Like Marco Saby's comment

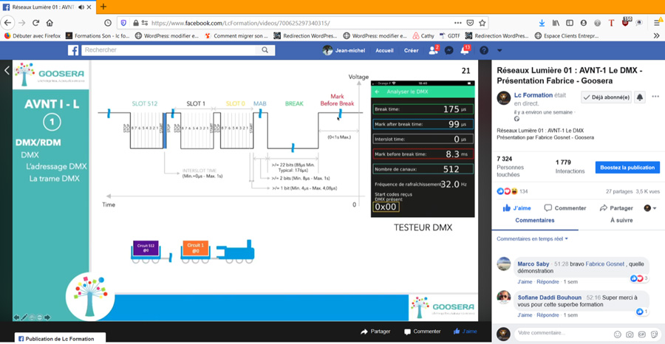click(525, 282)
